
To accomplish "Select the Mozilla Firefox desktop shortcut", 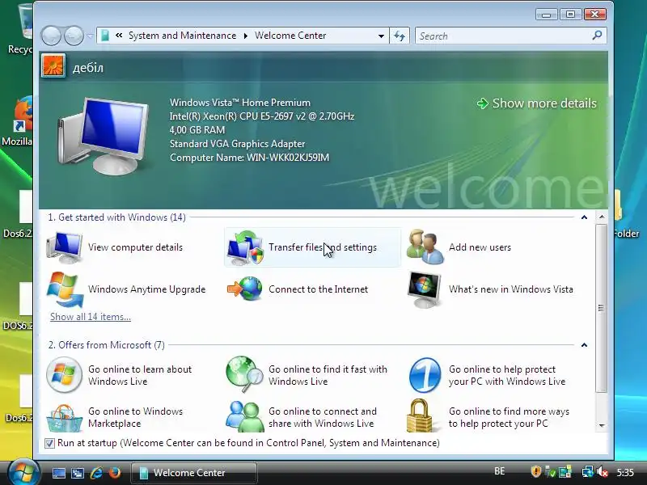I will [x=18, y=122].
